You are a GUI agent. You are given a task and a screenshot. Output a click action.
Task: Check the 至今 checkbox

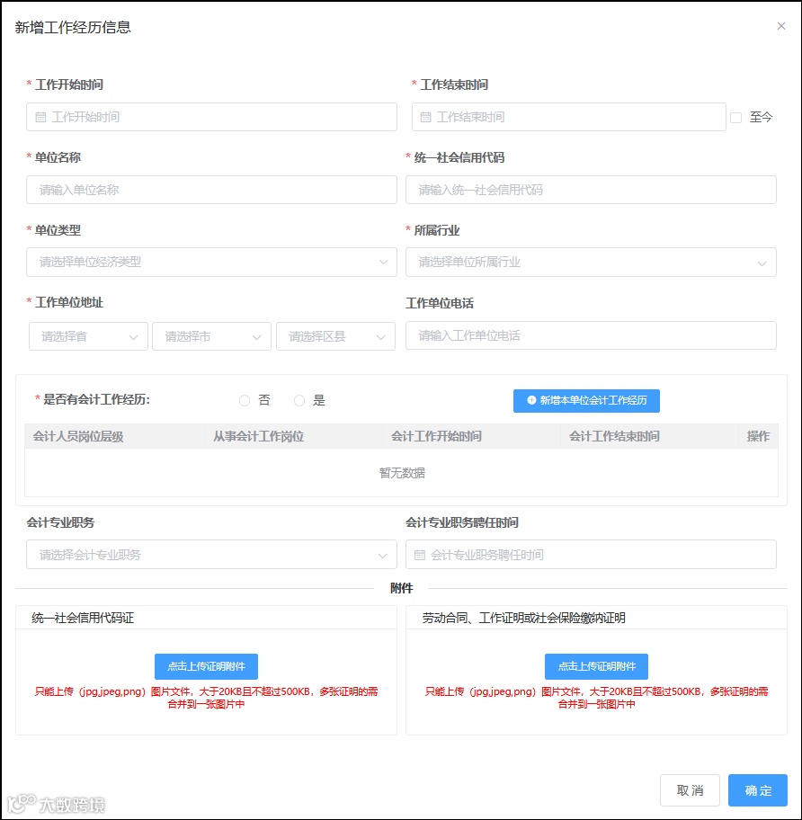pos(735,118)
